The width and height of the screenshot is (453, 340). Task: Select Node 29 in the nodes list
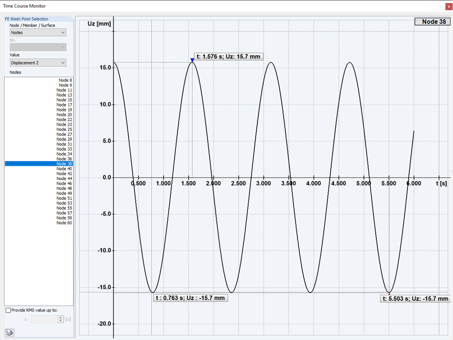[39, 139]
